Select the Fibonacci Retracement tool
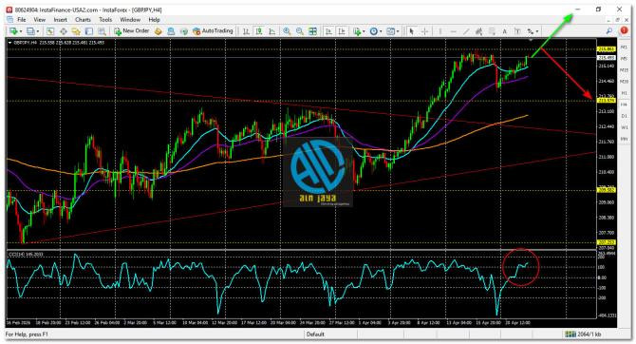Screen dimensions: 636x344 [492, 31]
